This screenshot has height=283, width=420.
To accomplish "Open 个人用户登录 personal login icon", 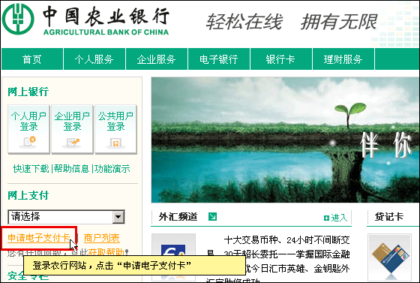I will pyautogui.click(x=28, y=129).
